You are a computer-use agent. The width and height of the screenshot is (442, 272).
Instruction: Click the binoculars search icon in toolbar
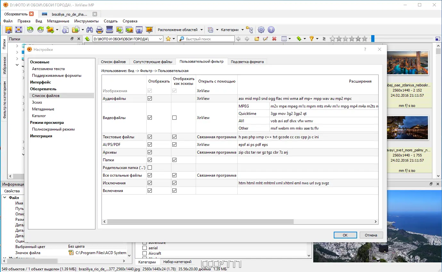(89, 30)
